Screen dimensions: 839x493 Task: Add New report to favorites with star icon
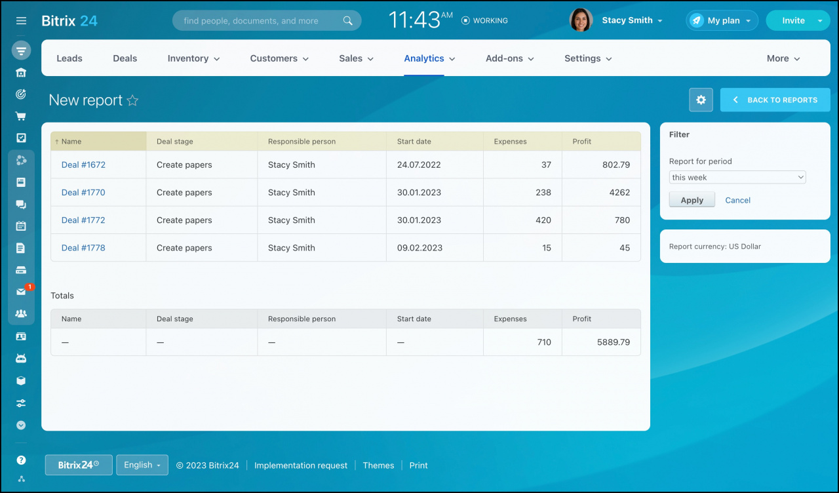pos(132,100)
